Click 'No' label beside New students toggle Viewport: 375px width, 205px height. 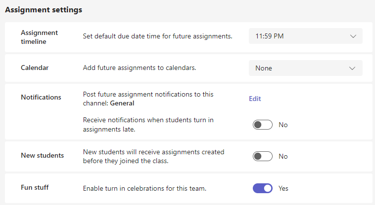(x=283, y=156)
